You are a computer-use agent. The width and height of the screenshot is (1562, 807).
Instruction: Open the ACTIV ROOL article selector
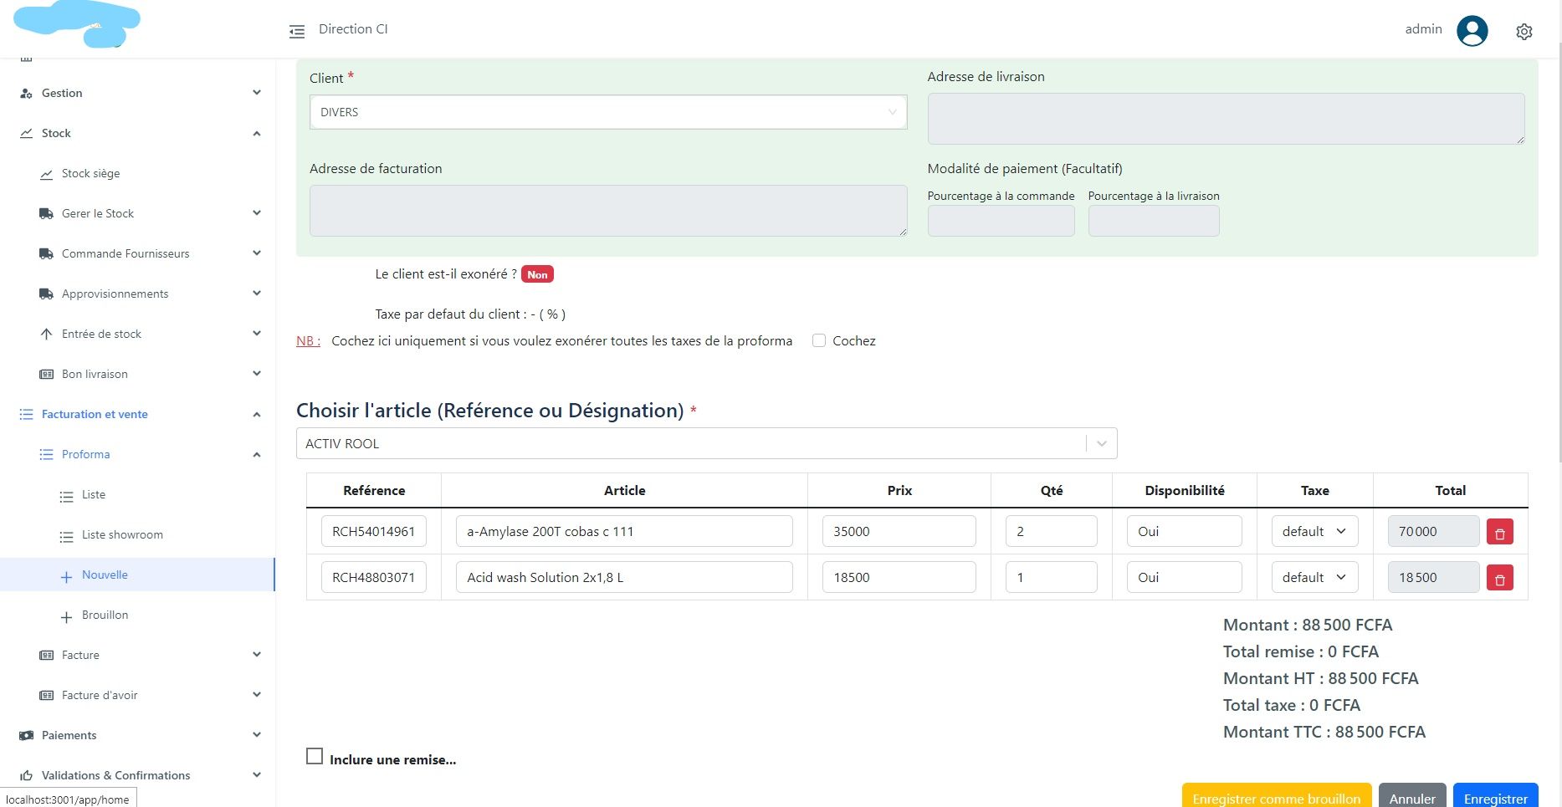(706, 444)
